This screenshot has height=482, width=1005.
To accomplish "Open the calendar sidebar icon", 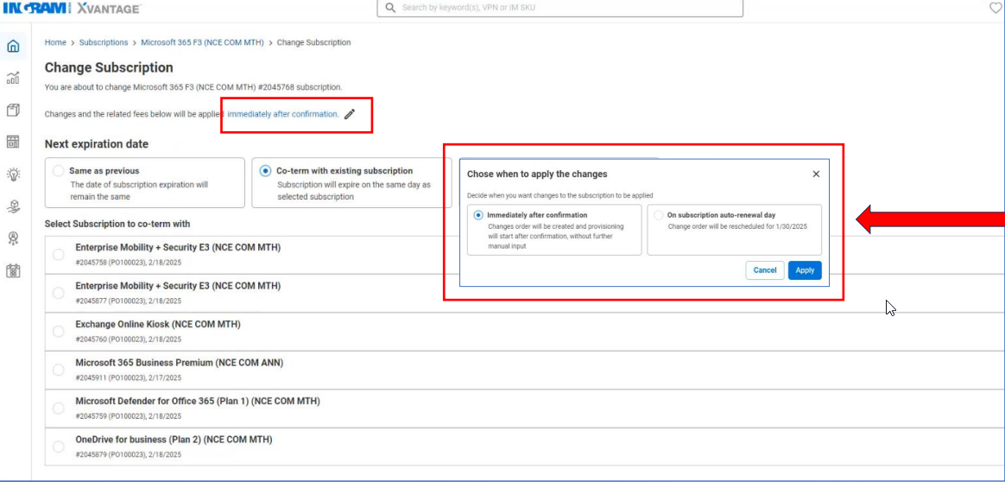I will [13, 271].
